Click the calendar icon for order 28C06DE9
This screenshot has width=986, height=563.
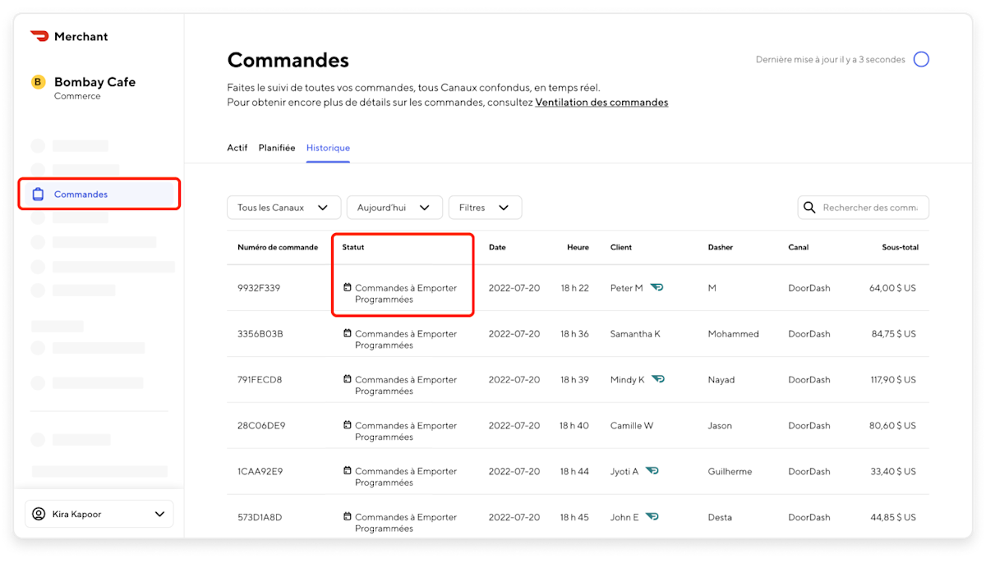pyautogui.click(x=347, y=425)
